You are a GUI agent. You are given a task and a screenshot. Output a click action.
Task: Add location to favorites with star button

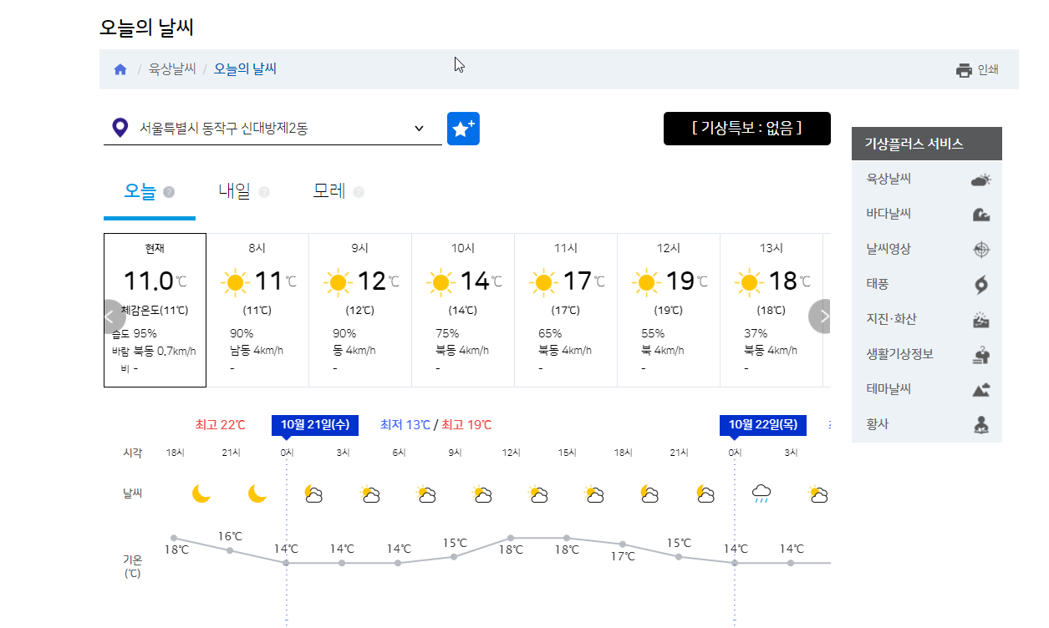[463, 129]
